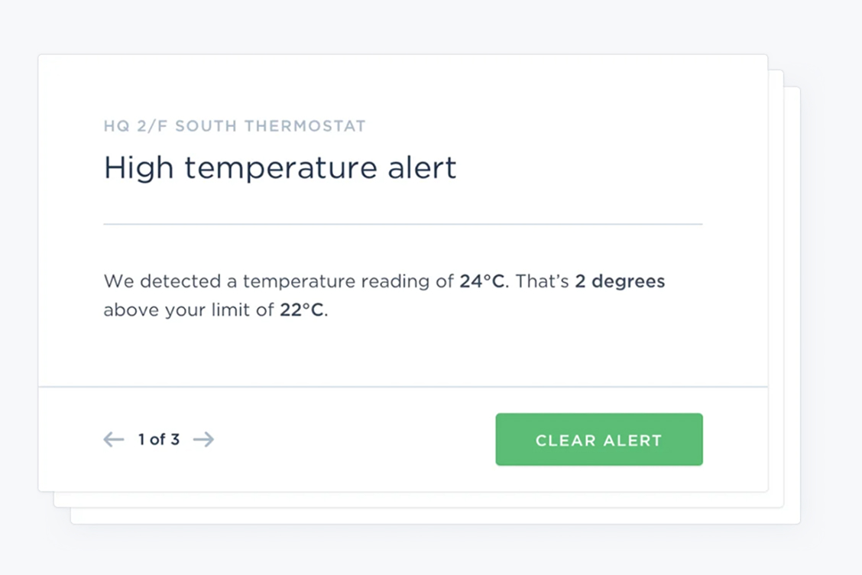The width and height of the screenshot is (862, 575).
Task: Click the right arrow to view next alert
Action: [x=203, y=440]
